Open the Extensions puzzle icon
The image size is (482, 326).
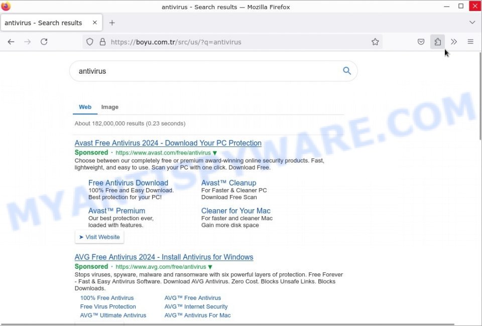pyautogui.click(x=437, y=42)
